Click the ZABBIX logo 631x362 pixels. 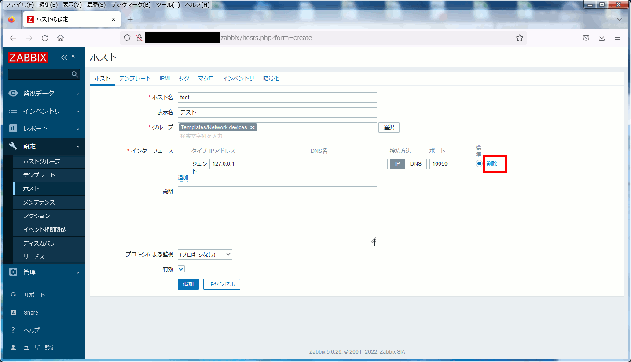click(x=28, y=58)
